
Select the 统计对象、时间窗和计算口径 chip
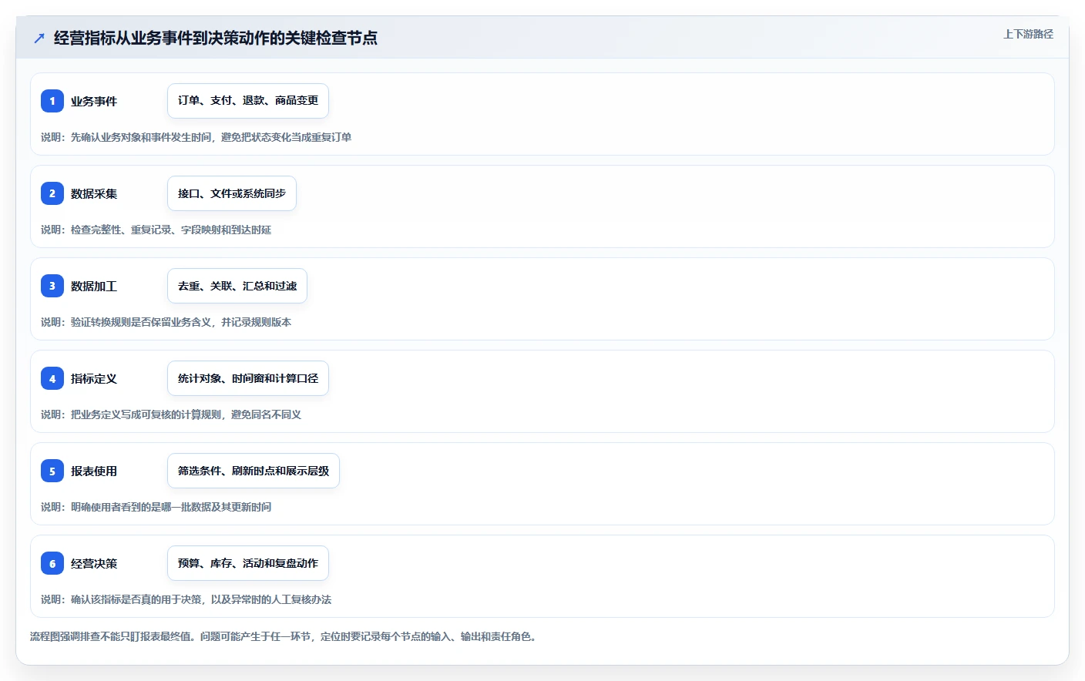248,378
